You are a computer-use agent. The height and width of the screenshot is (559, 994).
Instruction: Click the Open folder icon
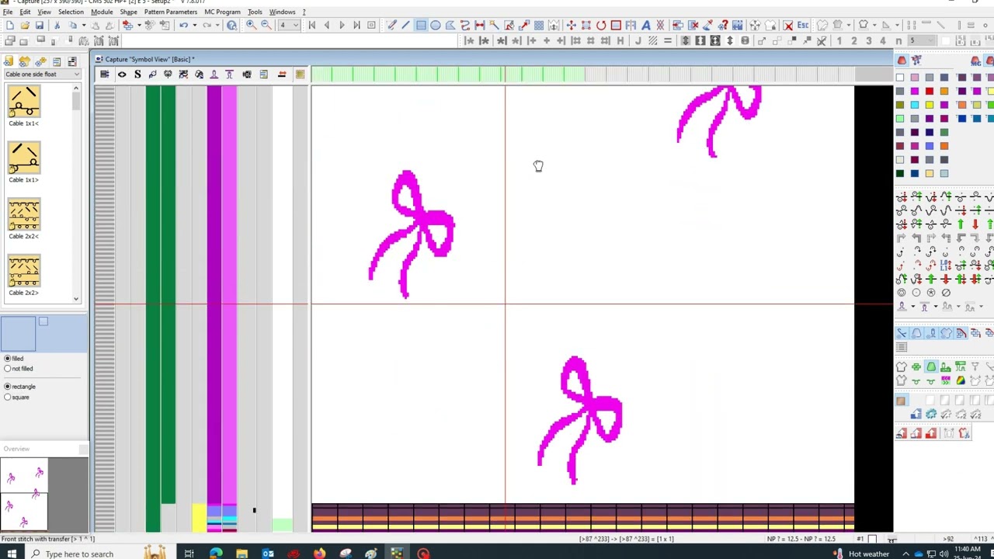coord(25,26)
